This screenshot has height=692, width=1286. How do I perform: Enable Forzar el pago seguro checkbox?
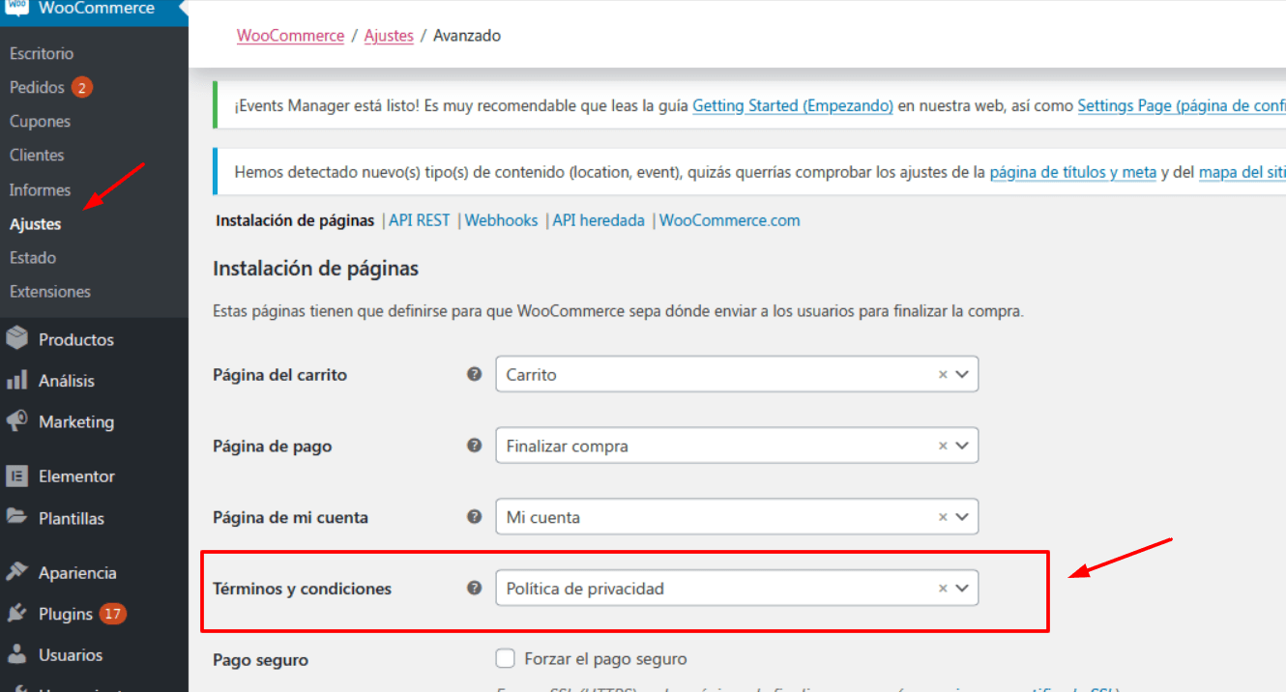[505, 659]
